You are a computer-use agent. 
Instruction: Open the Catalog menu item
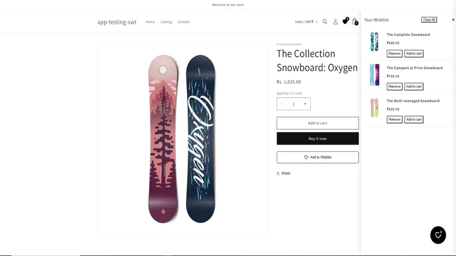click(166, 22)
